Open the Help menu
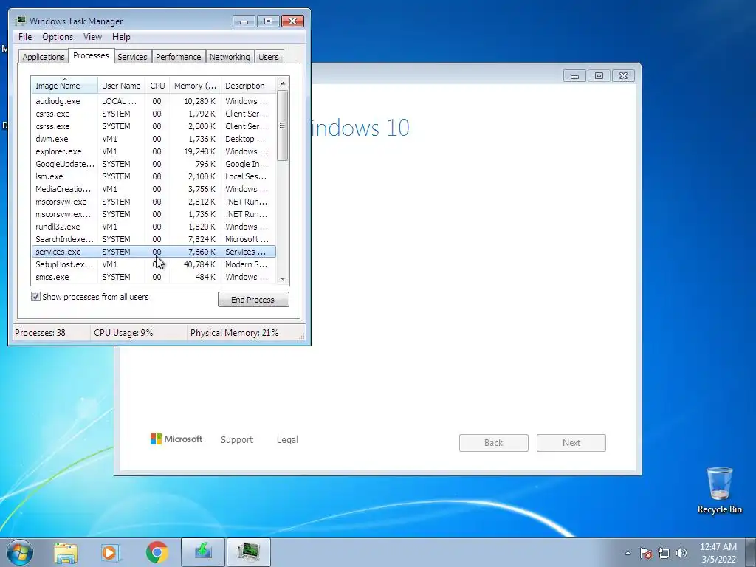 (x=121, y=37)
